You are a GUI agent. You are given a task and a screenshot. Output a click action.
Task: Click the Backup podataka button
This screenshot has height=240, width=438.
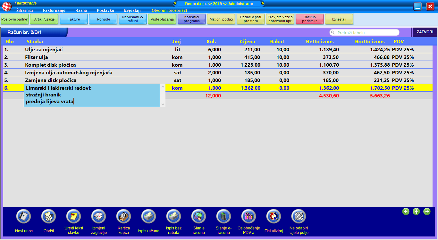(x=309, y=19)
